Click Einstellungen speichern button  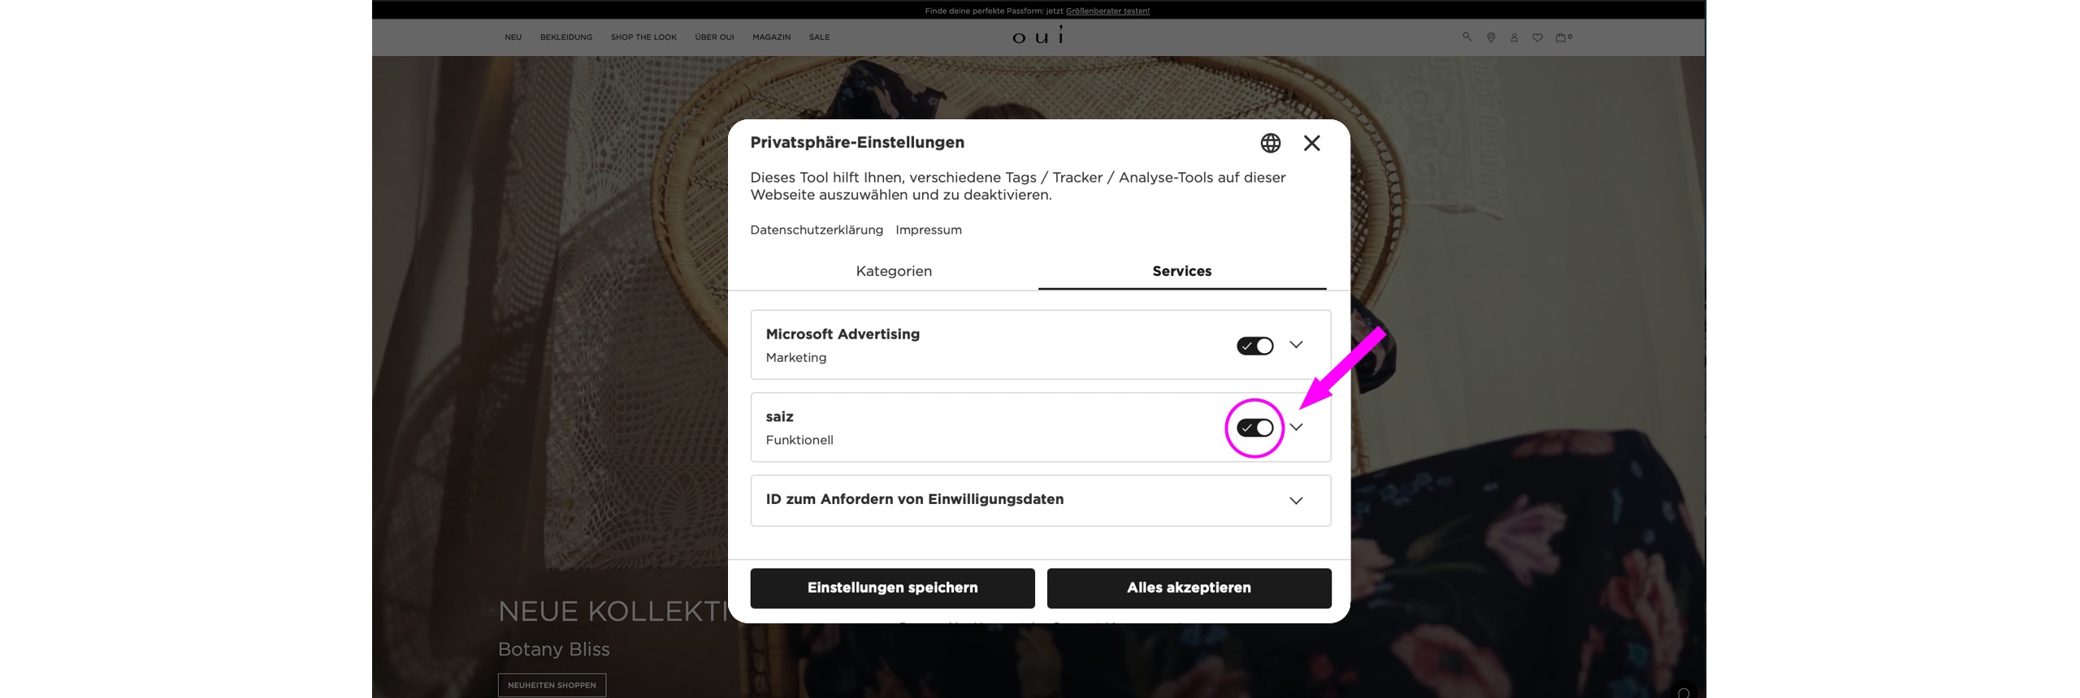point(892,588)
